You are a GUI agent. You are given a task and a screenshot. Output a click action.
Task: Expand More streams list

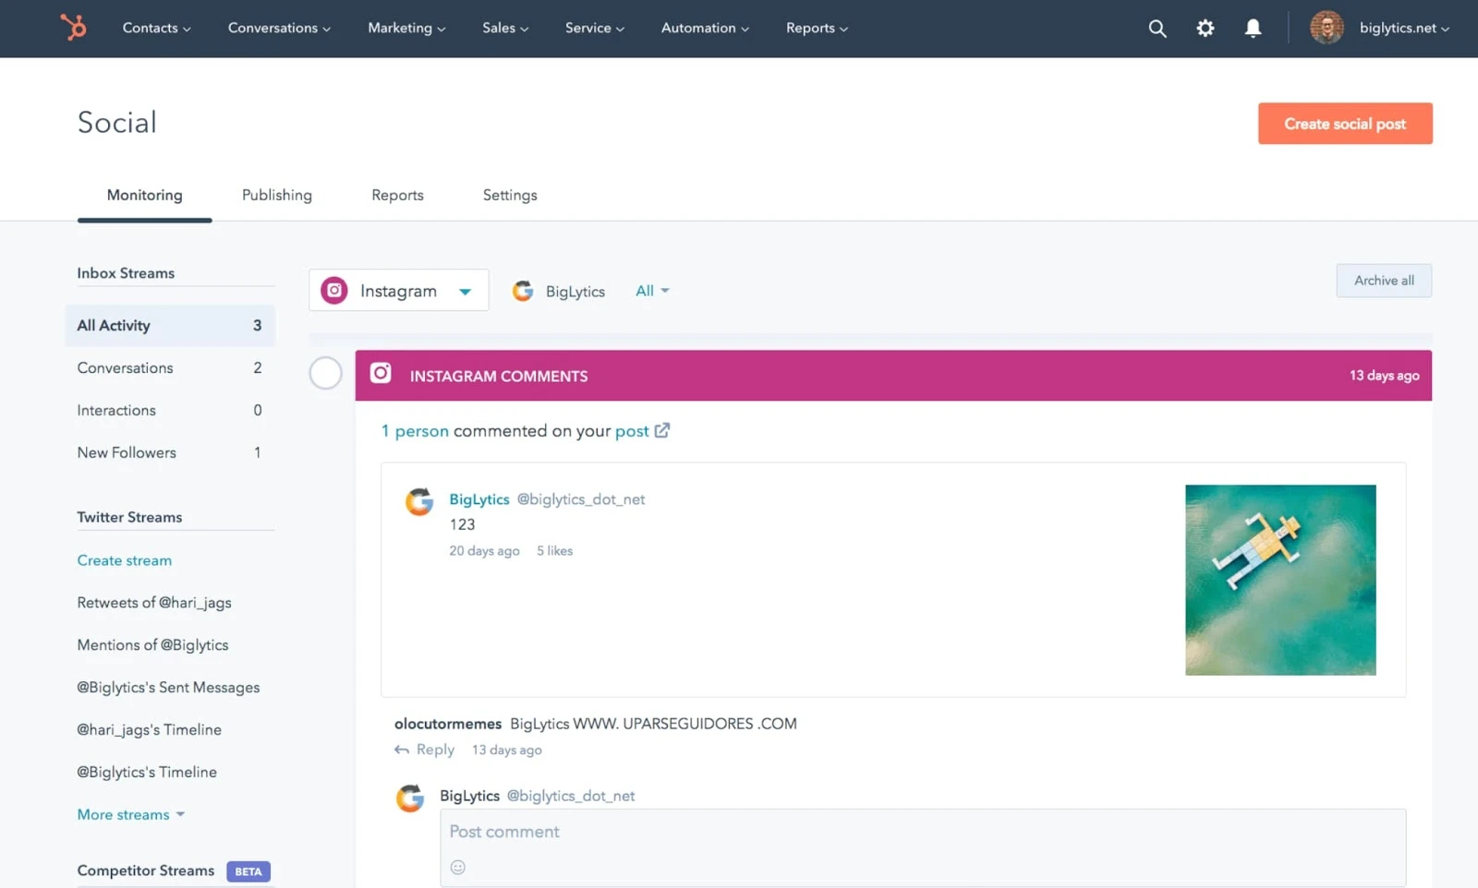130,814
